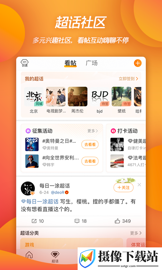Click 去看看 for 向全世界安利 topic
The image size is (162, 270).
[x=90, y=161]
